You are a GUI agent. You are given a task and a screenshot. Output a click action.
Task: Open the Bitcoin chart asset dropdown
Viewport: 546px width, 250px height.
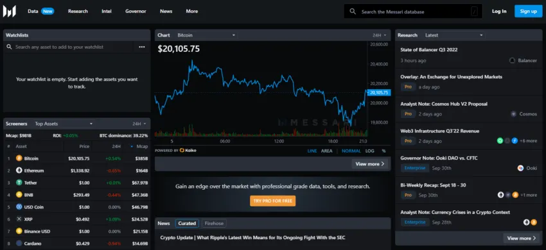coord(206,35)
